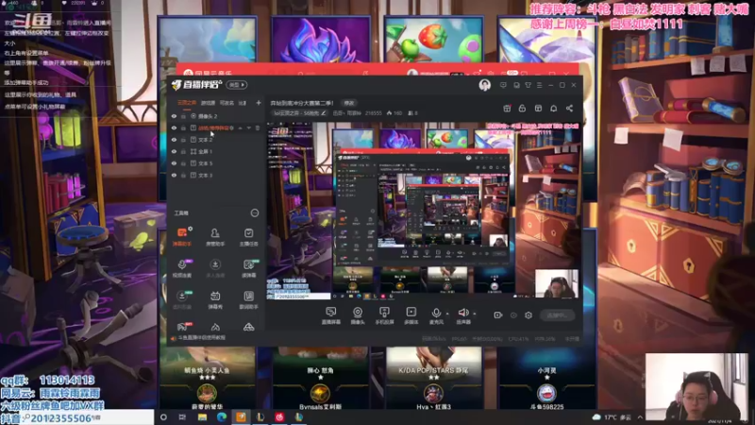Switch to the fourth scene tab
Image resolution: width=755 pixels, height=425 pixels.
coord(243,103)
